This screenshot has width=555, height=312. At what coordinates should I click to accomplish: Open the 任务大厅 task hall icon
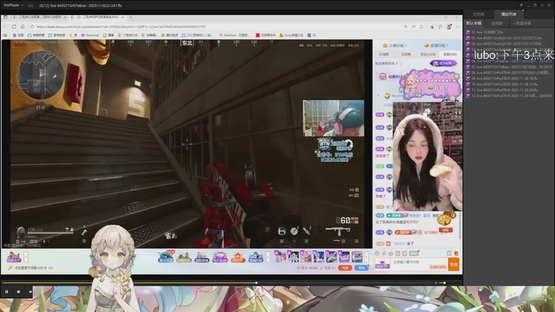[x=13, y=257]
